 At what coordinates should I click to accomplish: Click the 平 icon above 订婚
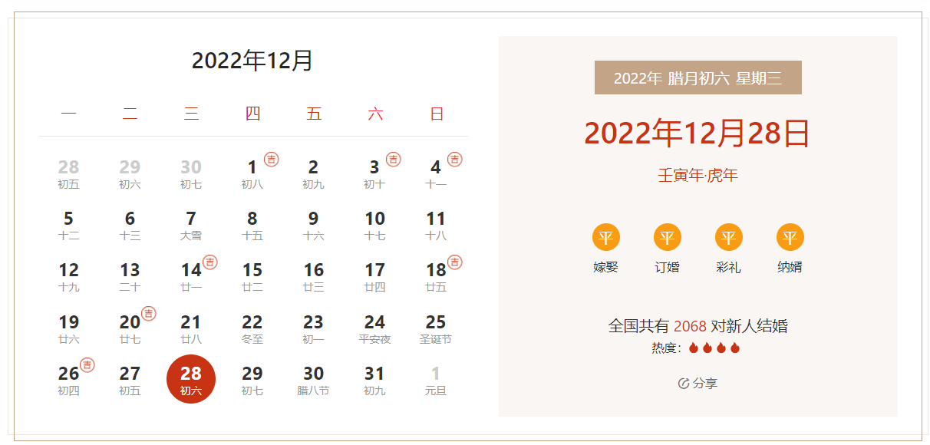tap(668, 237)
